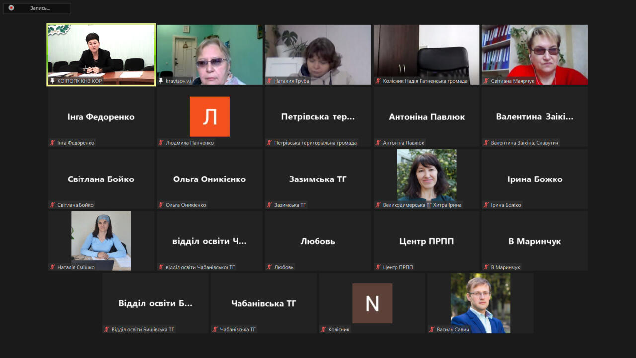Click the muted mic icon for Любовь
The height and width of the screenshot is (358, 636).
pos(269,267)
